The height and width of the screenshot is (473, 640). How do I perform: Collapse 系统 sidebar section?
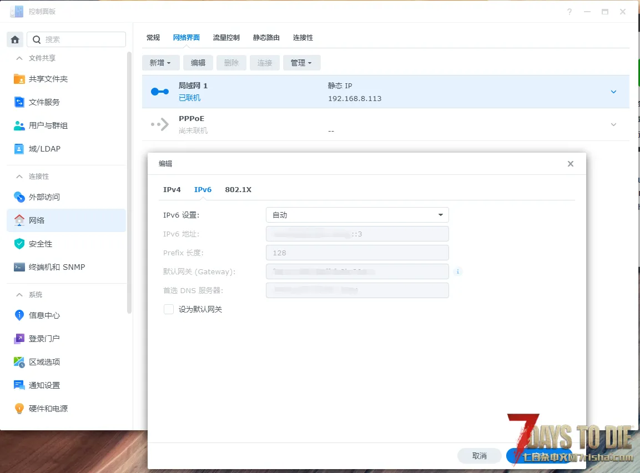[x=19, y=295]
